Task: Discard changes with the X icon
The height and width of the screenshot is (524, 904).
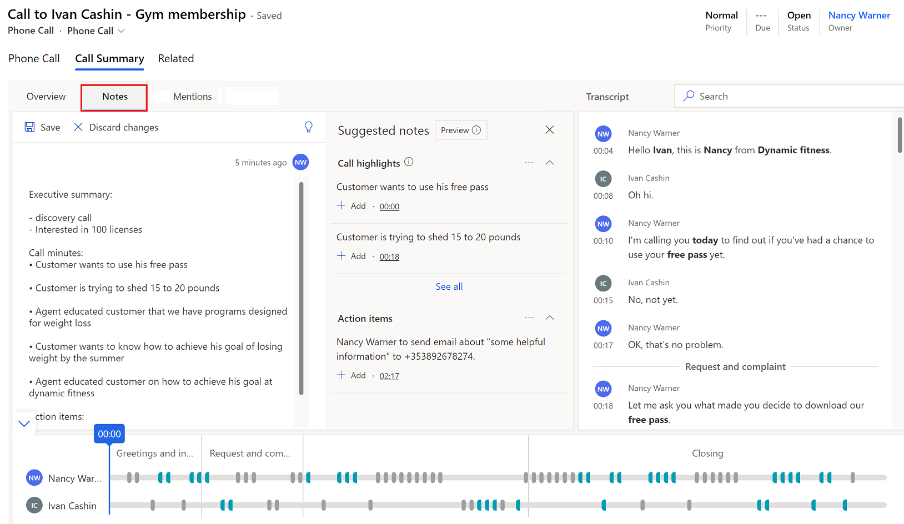Action: [78, 127]
